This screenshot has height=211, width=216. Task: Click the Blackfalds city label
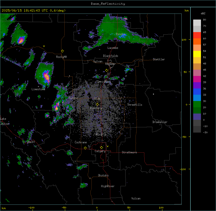[x=111, y=56]
